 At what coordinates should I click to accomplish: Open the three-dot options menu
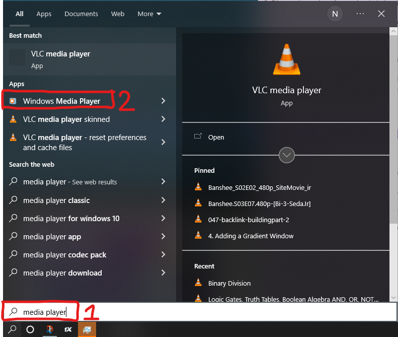(360, 14)
